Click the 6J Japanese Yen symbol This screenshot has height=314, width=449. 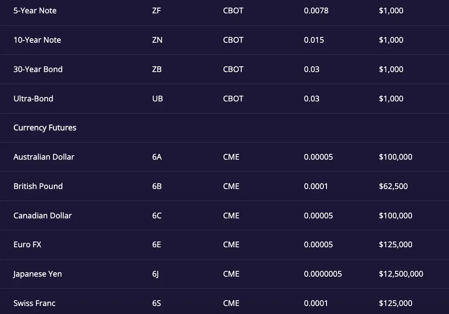pyautogui.click(x=155, y=274)
